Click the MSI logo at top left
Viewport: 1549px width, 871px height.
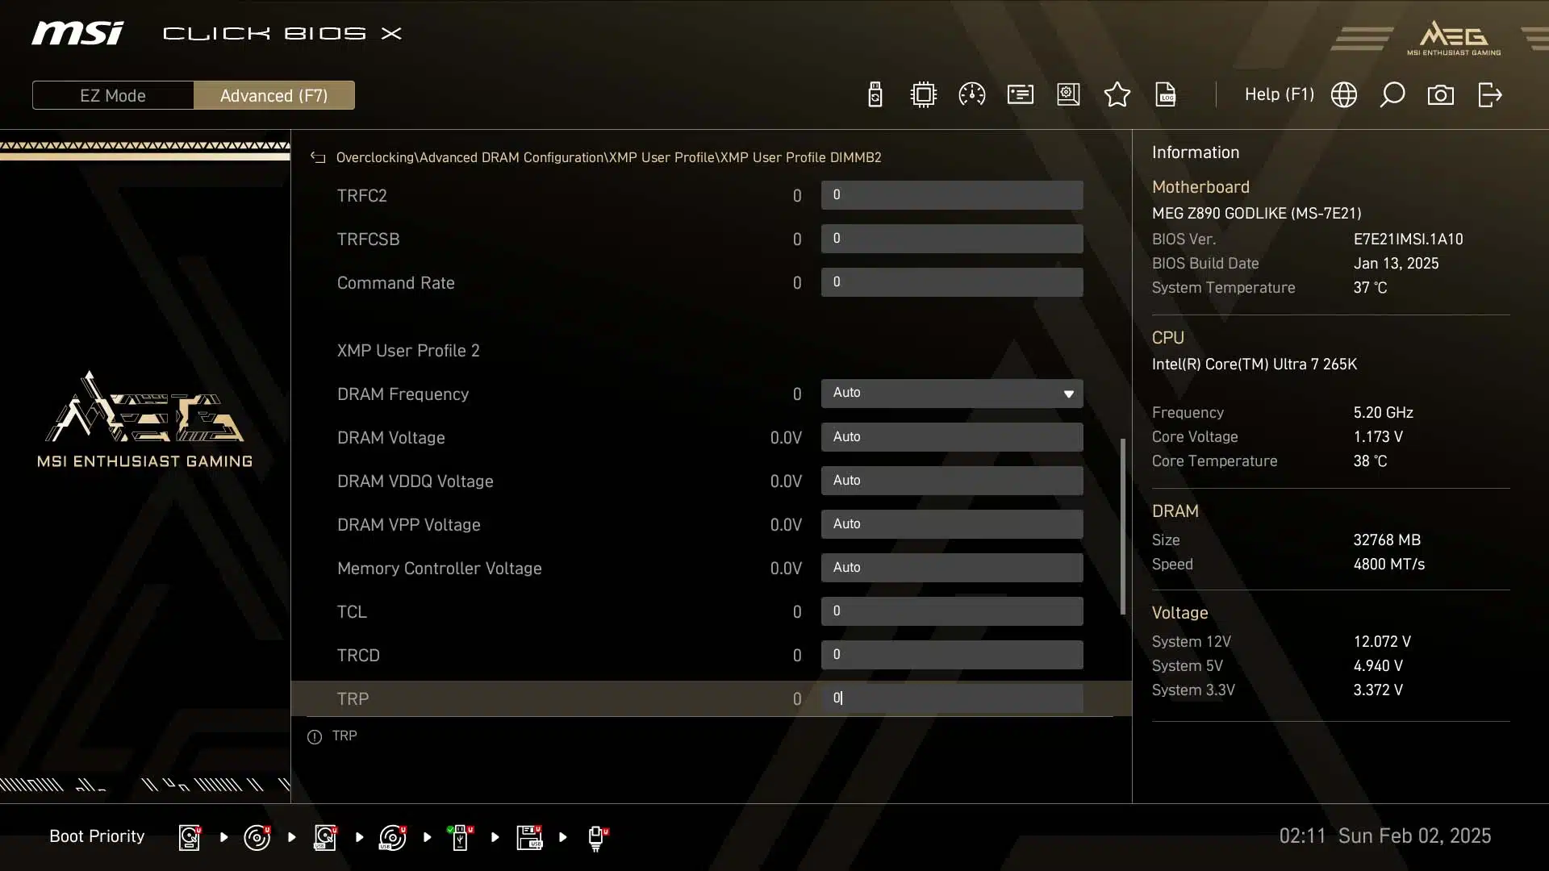pyautogui.click(x=77, y=33)
